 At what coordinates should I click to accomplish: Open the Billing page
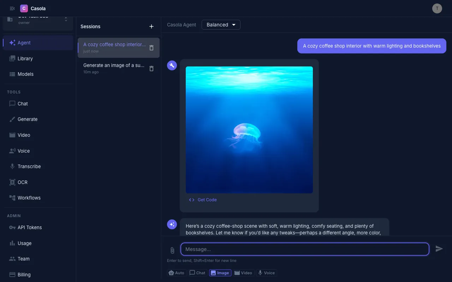[x=24, y=275]
